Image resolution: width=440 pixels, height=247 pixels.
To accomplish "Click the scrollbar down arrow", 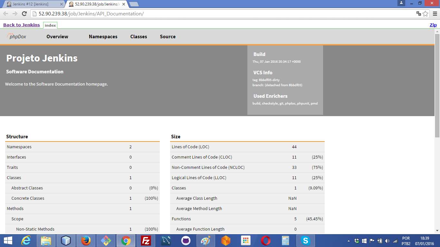I will [x=437, y=230].
